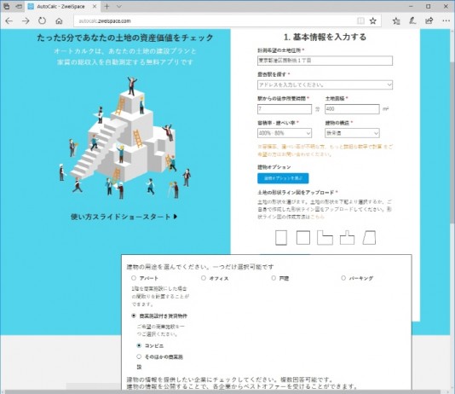The width and height of the screenshot is (455, 394).
Task: Select the オフィス radio option
Action: pyautogui.click(x=204, y=278)
